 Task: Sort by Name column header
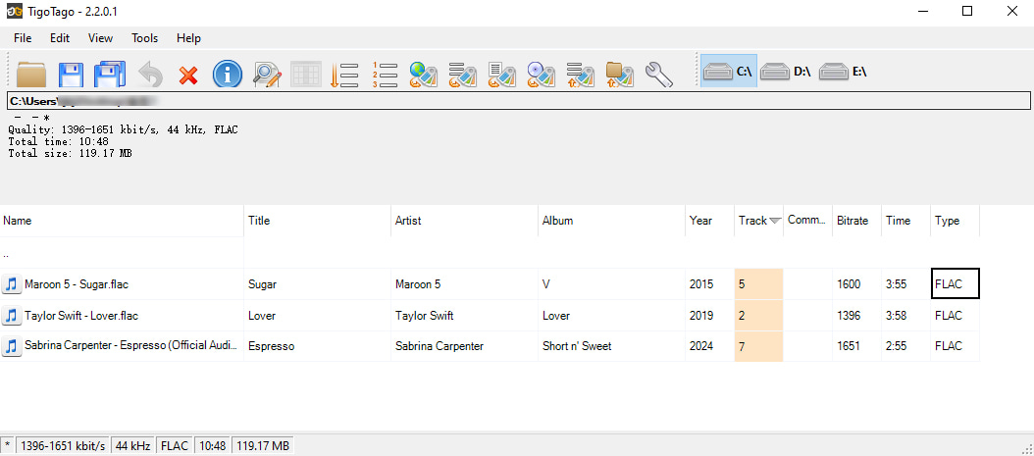[x=122, y=221]
